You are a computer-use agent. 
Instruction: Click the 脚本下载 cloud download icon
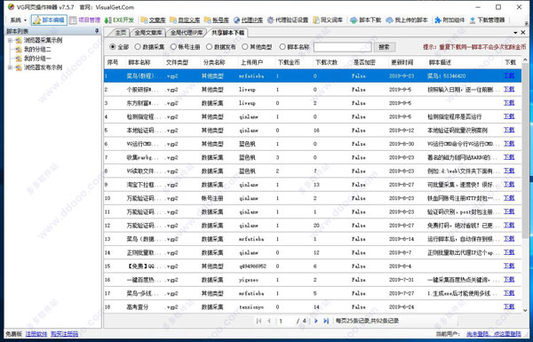point(354,20)
